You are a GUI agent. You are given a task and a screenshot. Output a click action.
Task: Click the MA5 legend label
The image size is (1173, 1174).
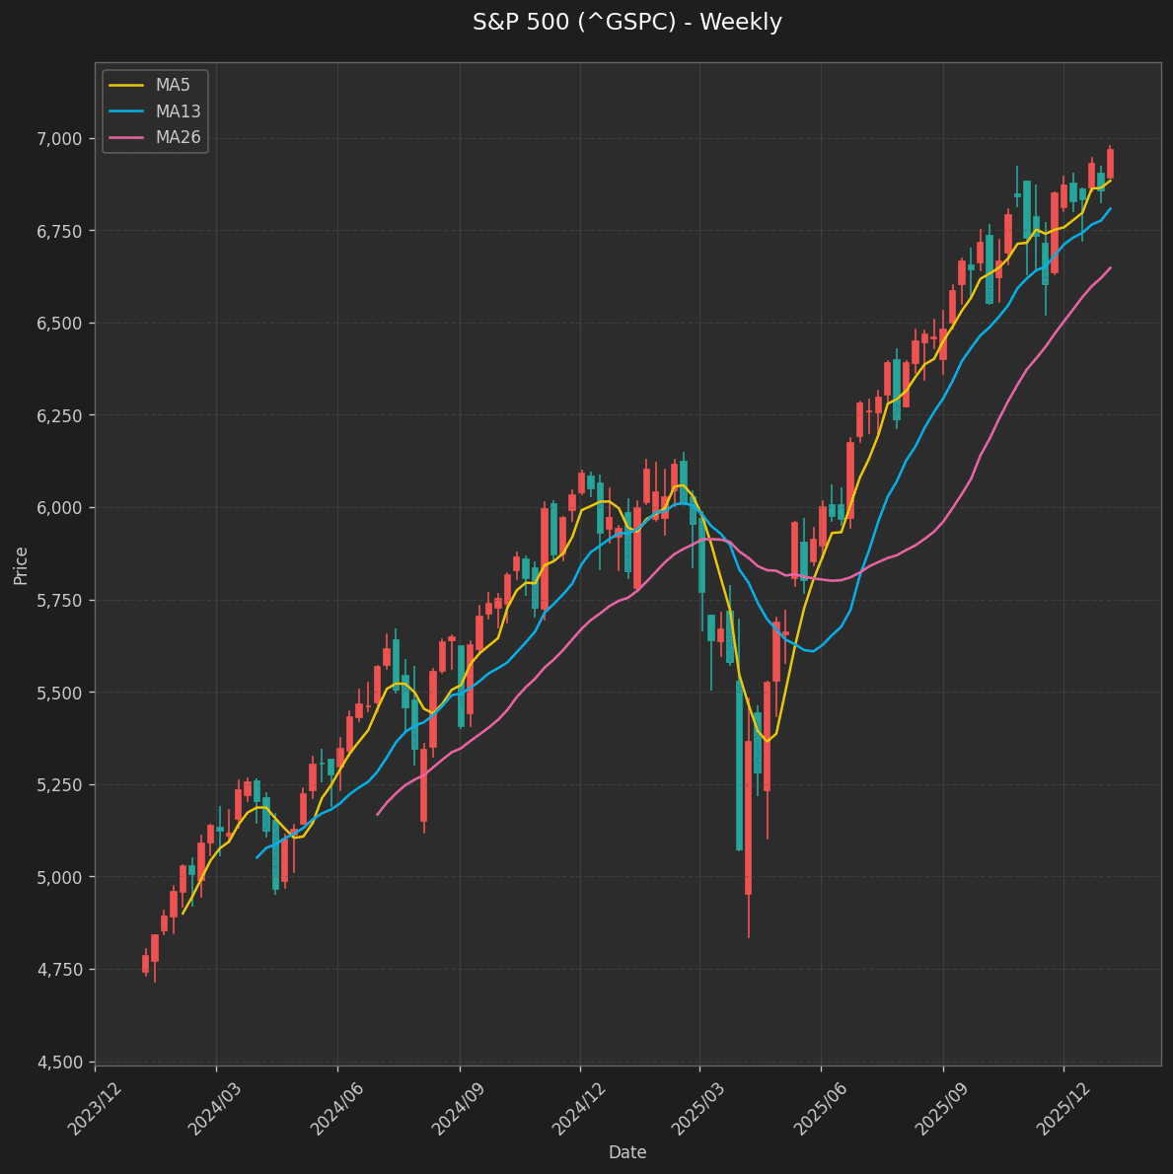click(173, 86)
